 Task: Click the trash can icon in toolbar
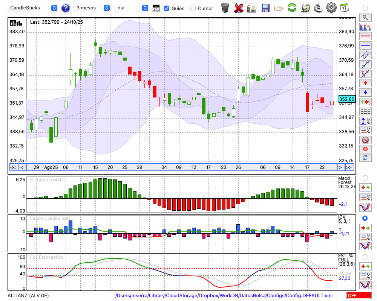point(225,8)
